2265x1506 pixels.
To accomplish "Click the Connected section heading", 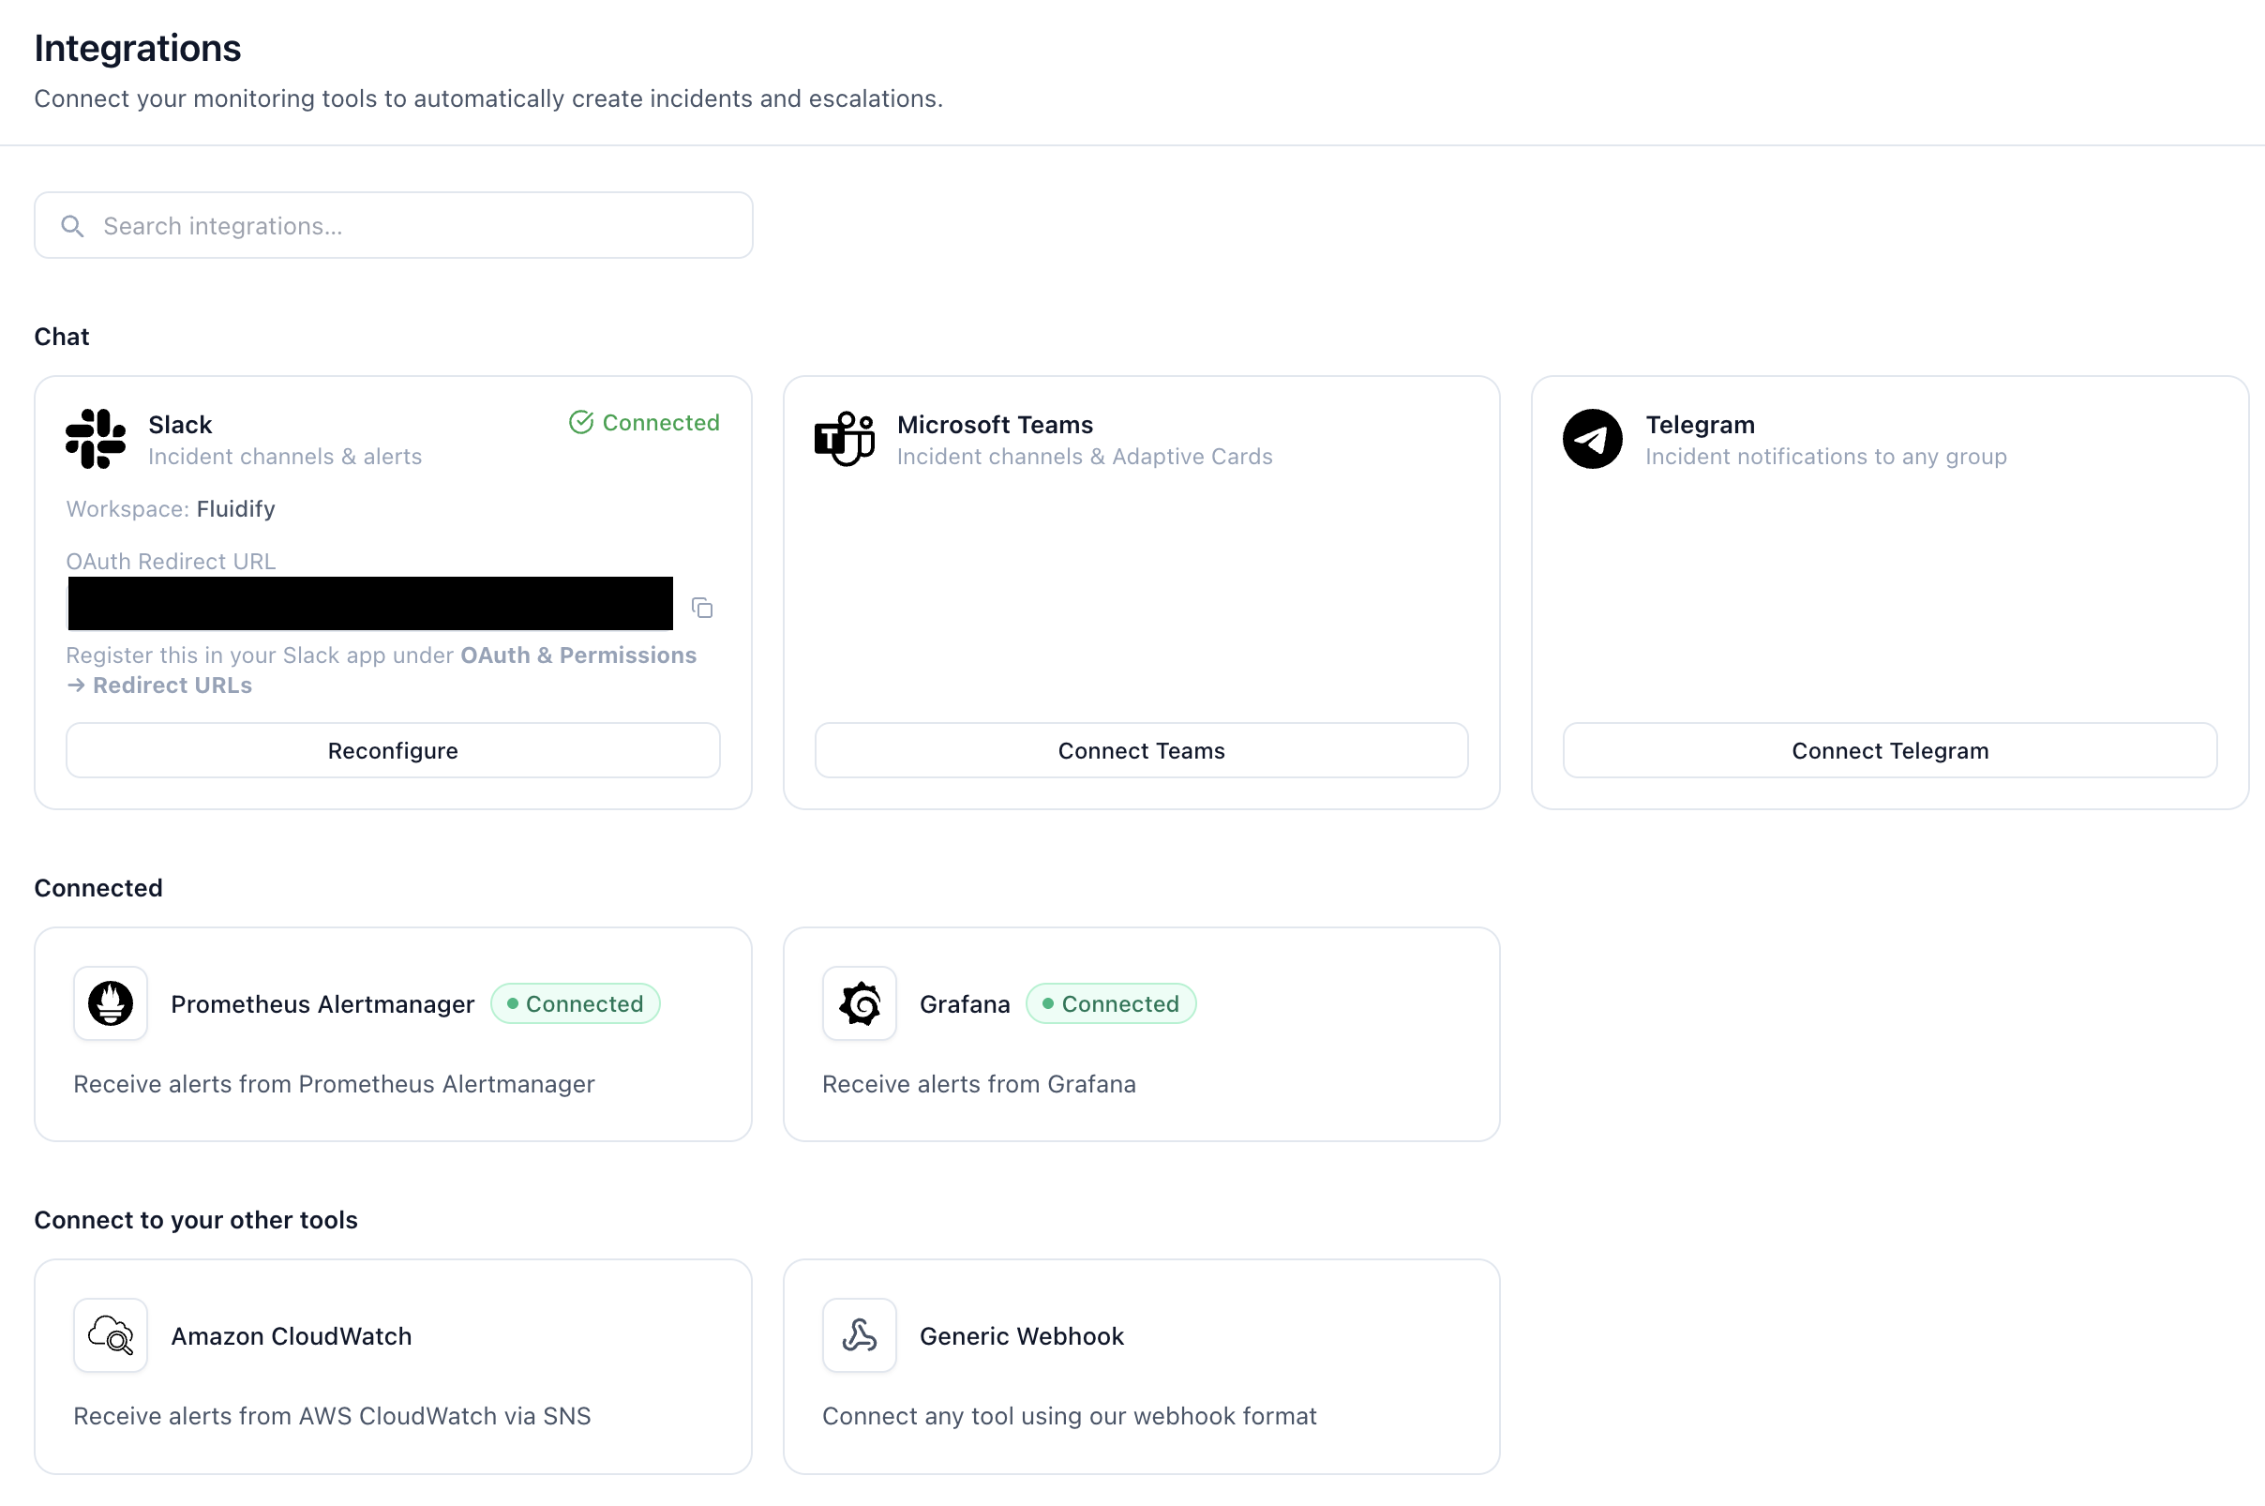I will [x=97, y=887].
